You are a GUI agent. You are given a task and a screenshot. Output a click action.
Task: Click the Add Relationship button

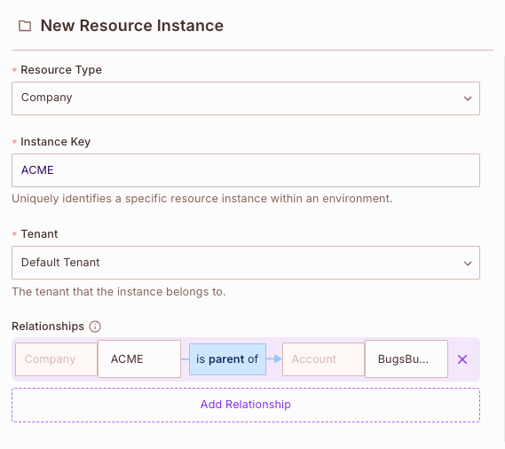point(246,405)
